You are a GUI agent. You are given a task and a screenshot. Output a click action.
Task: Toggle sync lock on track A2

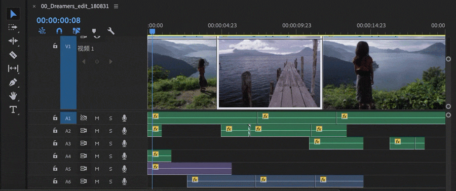(x=84, y=131)
